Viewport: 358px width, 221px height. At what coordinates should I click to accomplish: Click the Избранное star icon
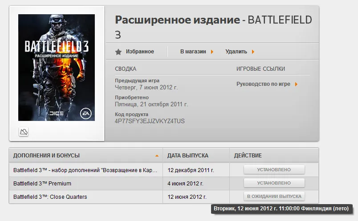[x=118, y=52]
